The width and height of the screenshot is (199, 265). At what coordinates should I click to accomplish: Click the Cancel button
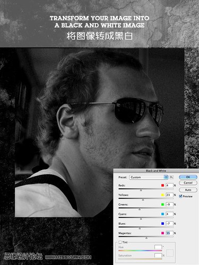pos(188,183)
